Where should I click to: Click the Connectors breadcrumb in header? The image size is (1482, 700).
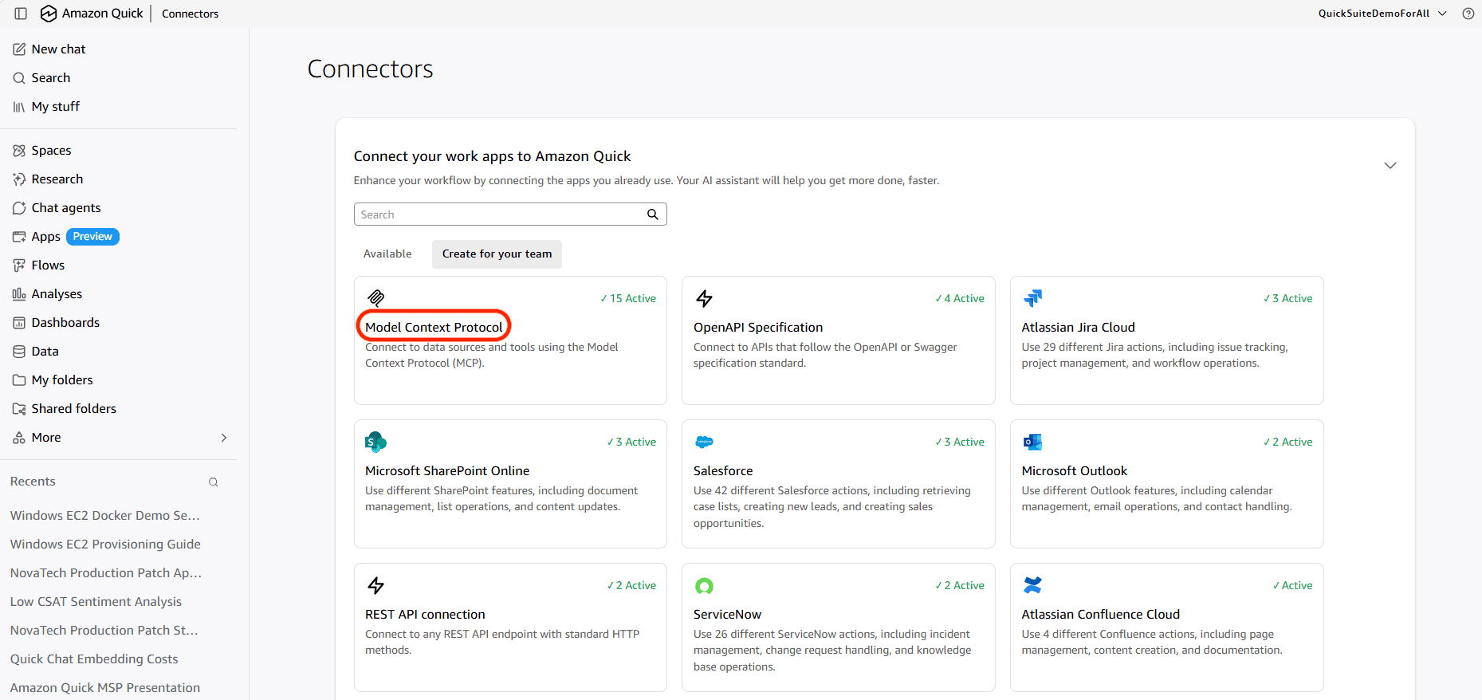tap(190, 14)
